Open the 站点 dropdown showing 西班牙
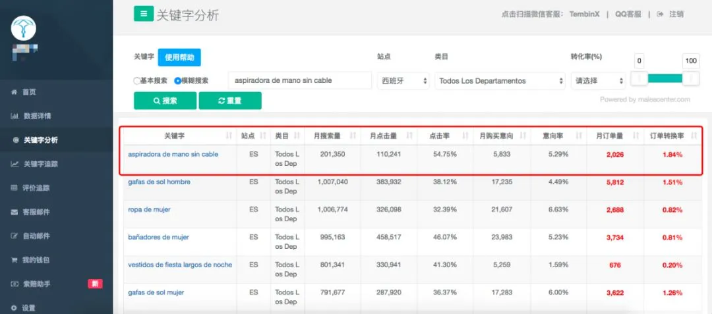Viewport: 712px width, 314px height. point(403,81)
